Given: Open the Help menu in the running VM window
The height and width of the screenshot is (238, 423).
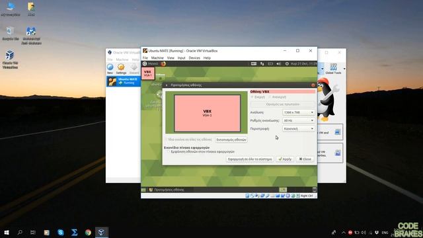Looking at the screenshot, I should [207, 58].
